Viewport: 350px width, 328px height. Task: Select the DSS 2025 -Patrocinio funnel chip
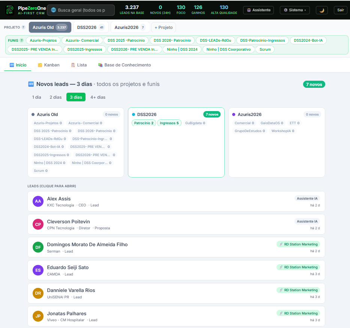click(x=126, y=41)
